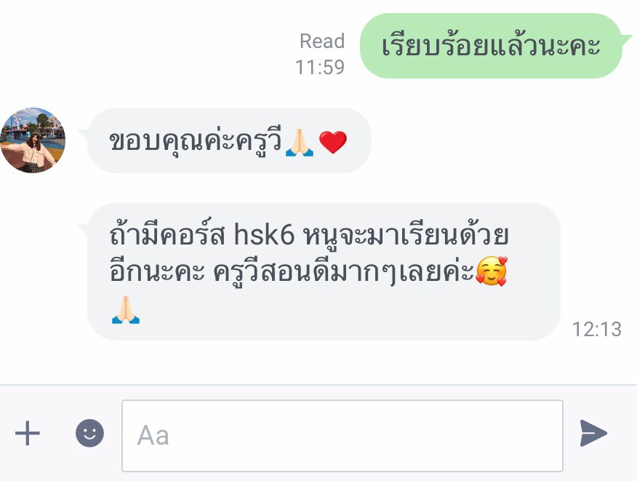Click the อีกนะคะ text in the long message
The image size is (637, 481).
[157, 271]
